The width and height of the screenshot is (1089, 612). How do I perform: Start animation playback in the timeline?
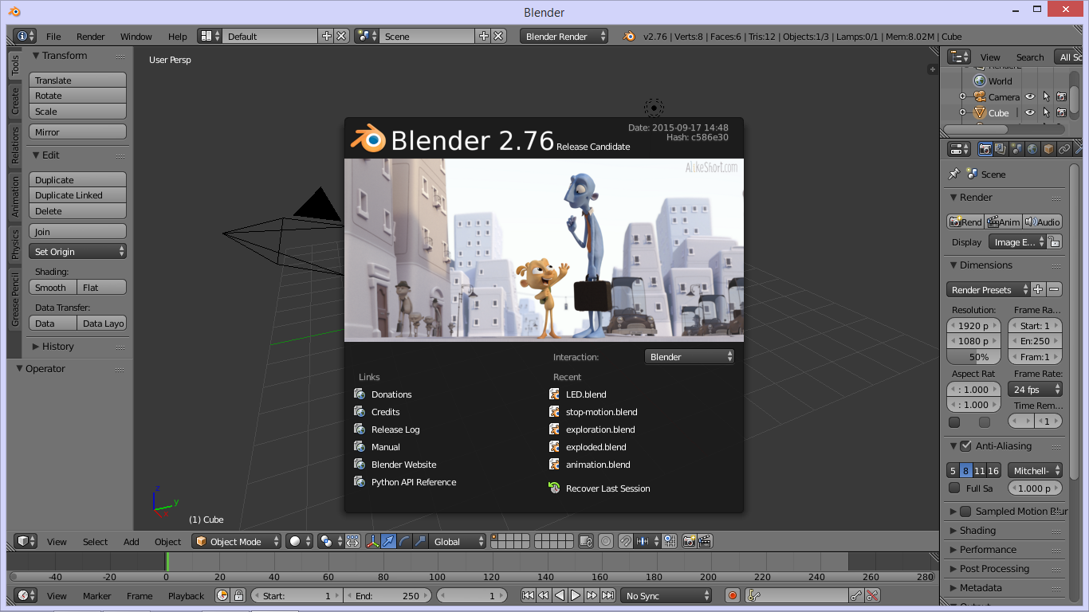pos(576,594)
